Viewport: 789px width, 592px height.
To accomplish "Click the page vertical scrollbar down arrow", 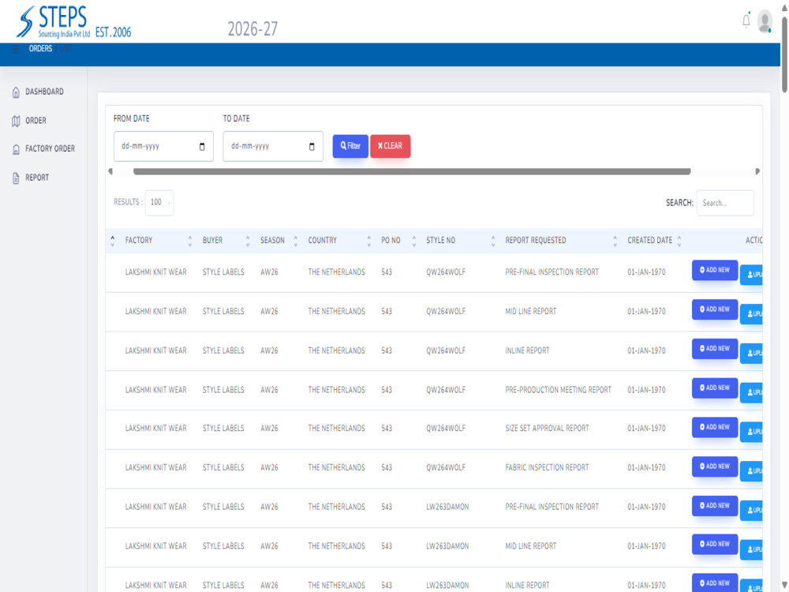I will click(x=784, y=584).
